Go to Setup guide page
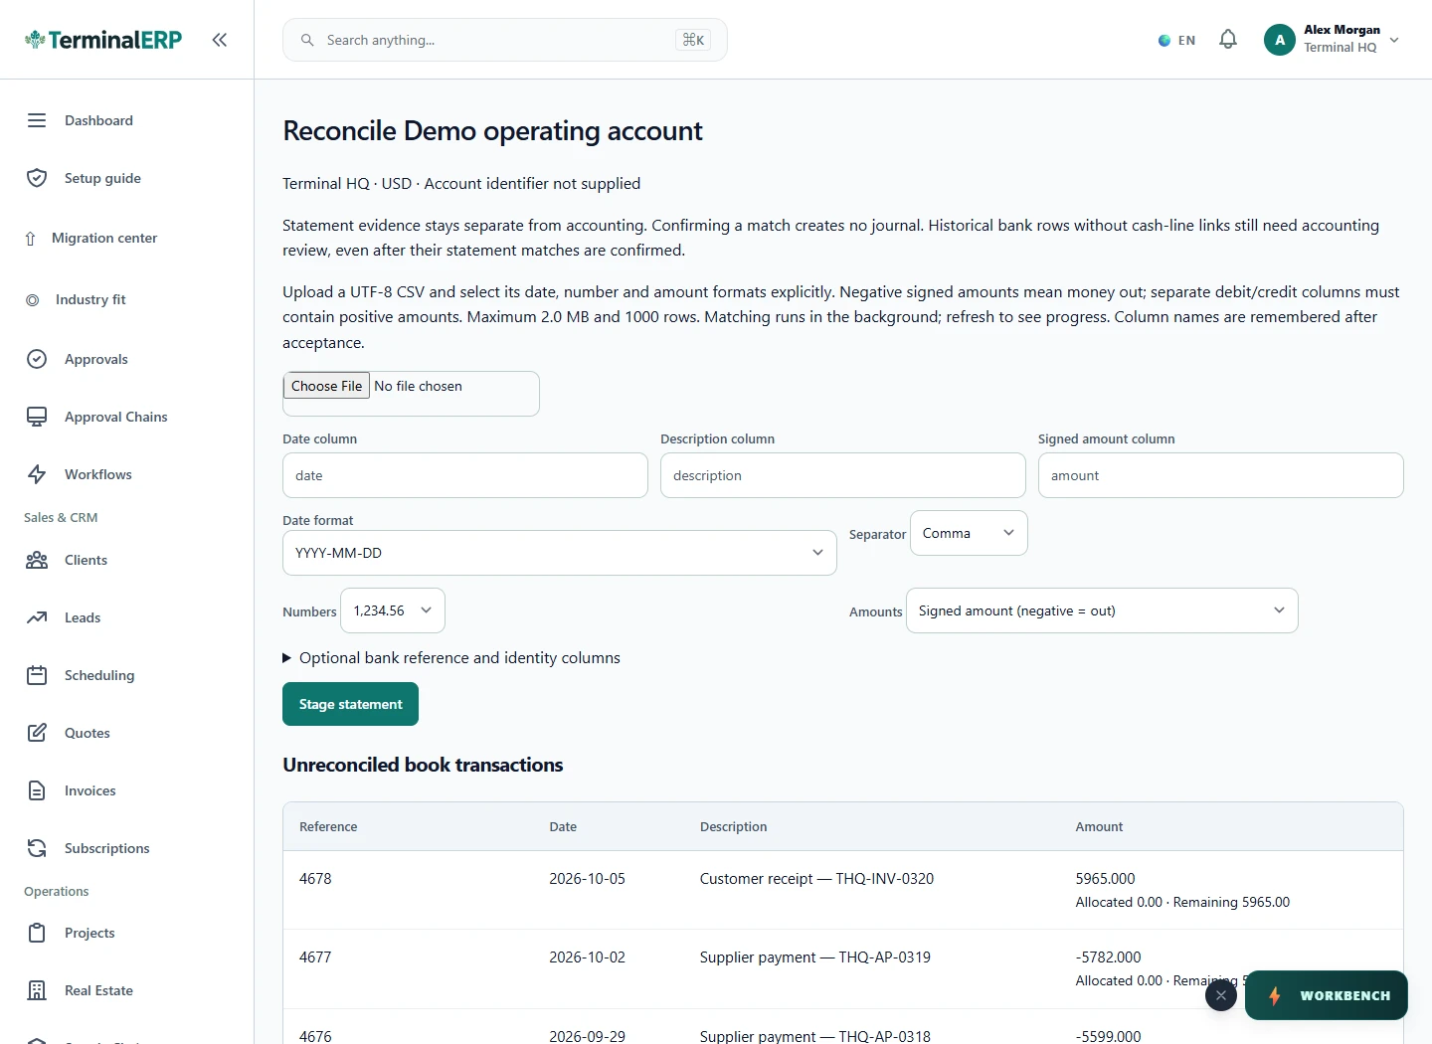 (102, 178)
